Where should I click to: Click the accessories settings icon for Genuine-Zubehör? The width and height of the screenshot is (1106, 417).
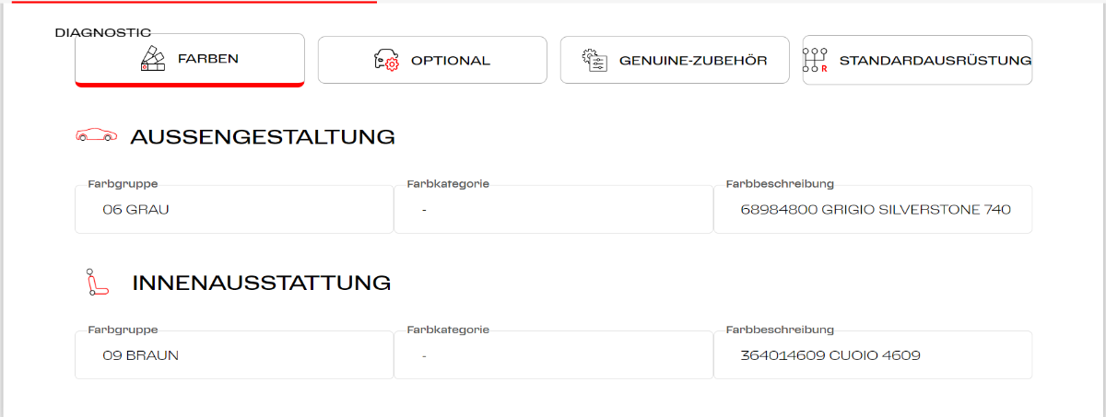click(x=594, y=60)
